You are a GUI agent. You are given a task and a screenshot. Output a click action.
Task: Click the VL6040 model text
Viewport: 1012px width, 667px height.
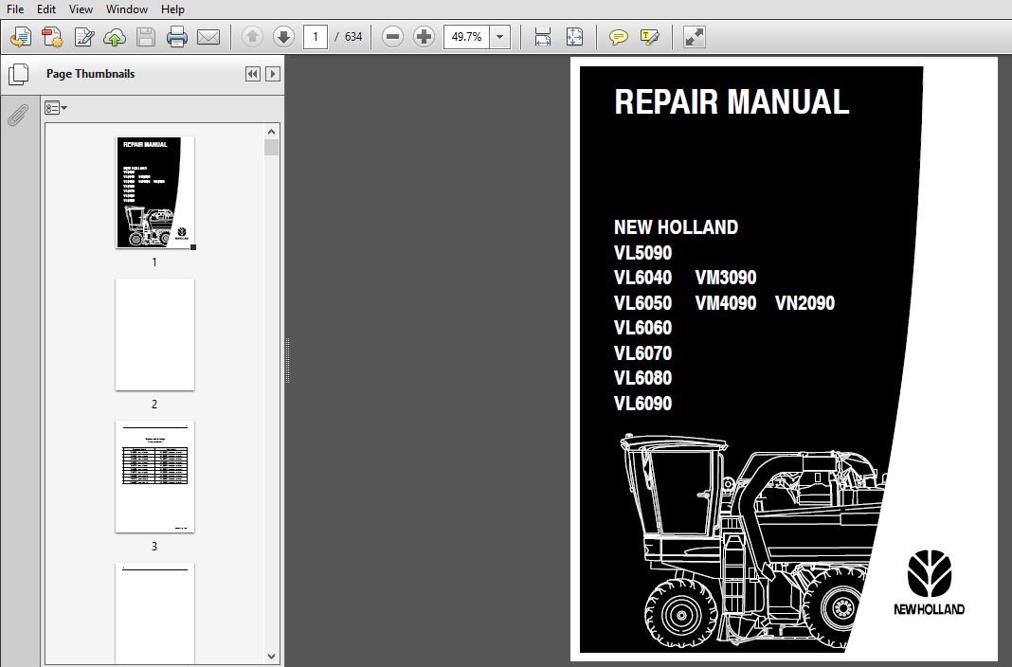click(642, 278)
